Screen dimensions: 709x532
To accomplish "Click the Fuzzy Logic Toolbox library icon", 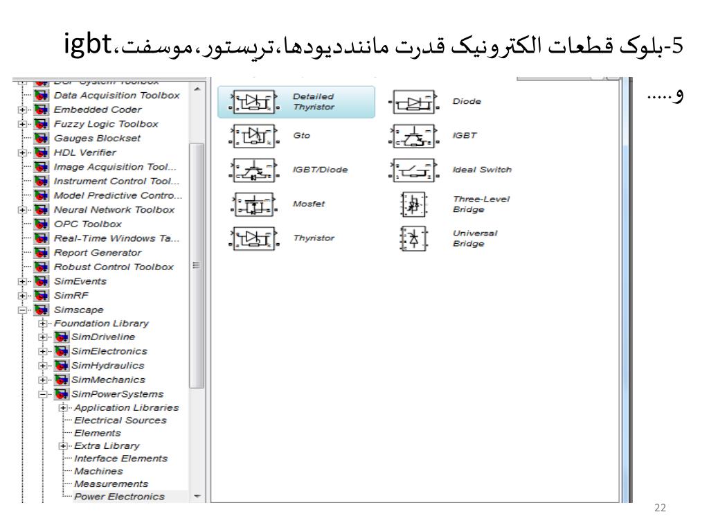I will pos(41,124).
